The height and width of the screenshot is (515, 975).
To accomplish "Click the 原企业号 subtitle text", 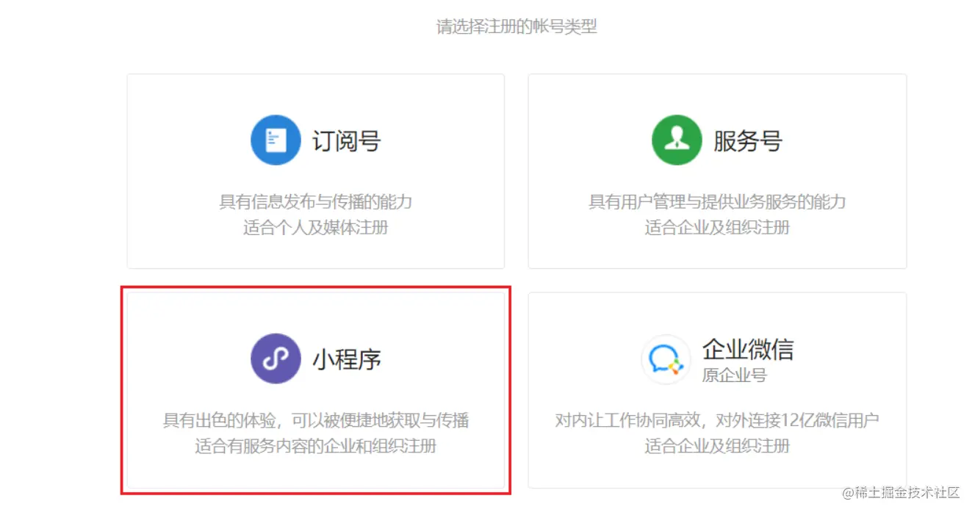I will [x=735, y=375].
